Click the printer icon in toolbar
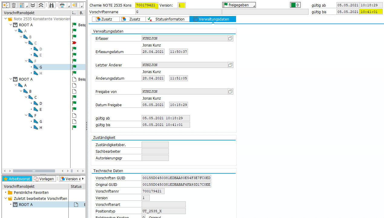This screenshot has height=218, width=384. (62, 5)
